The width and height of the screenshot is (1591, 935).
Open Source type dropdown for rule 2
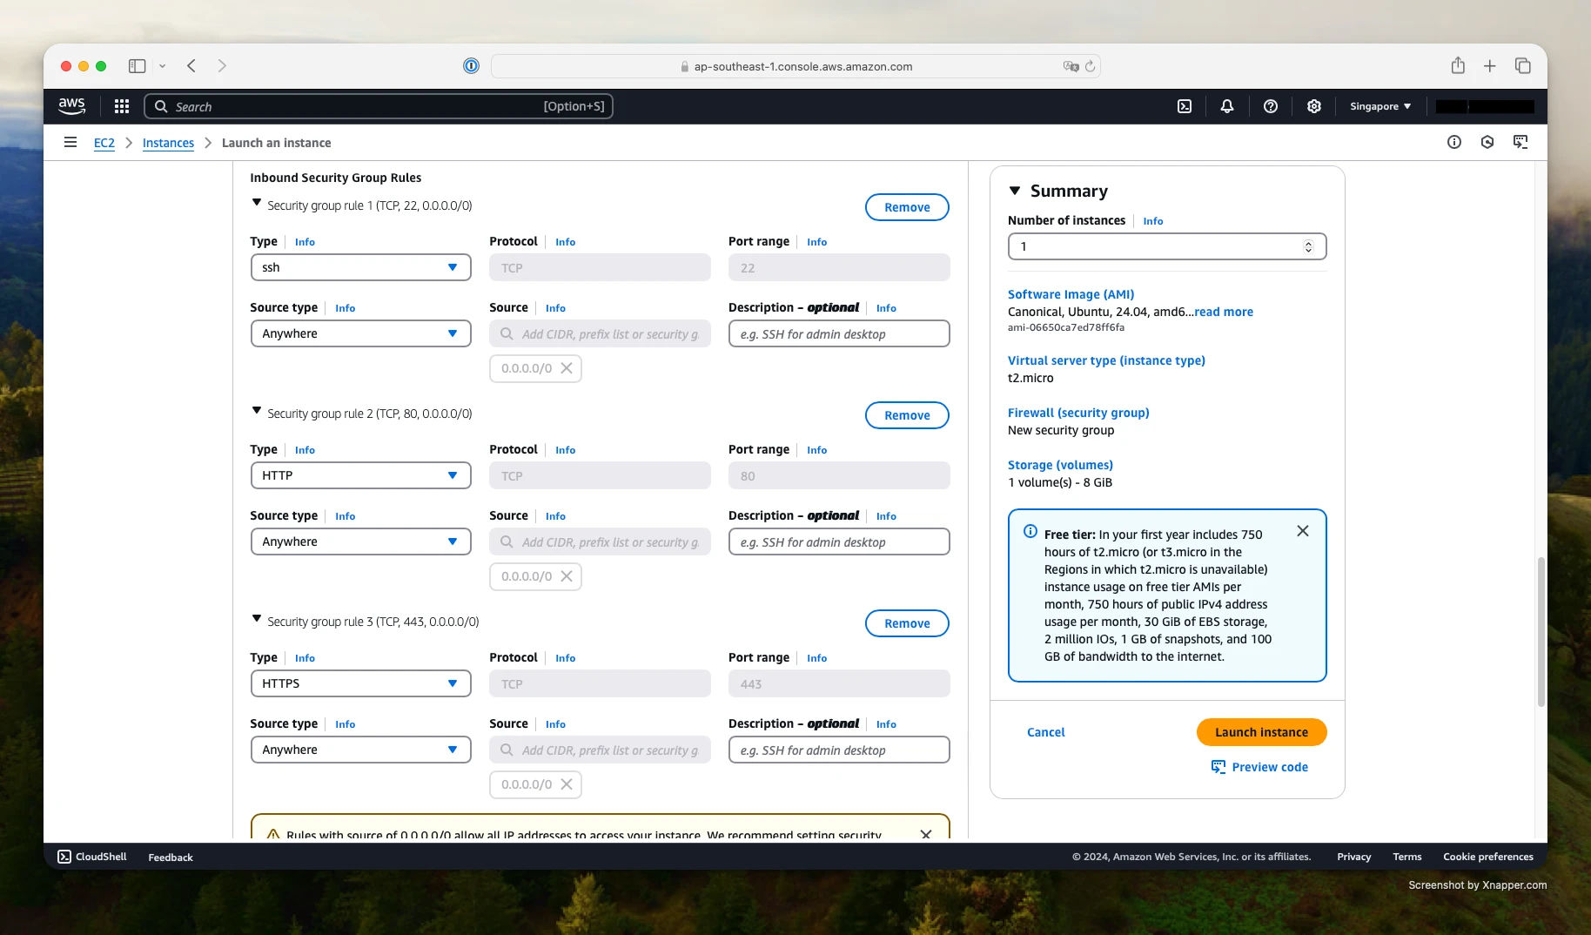click(x=360, y=541)
